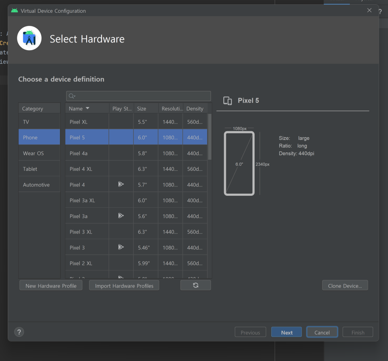Select the Pixel 3 device name
This screenshot has width=388, height=361.
[77, 248]
